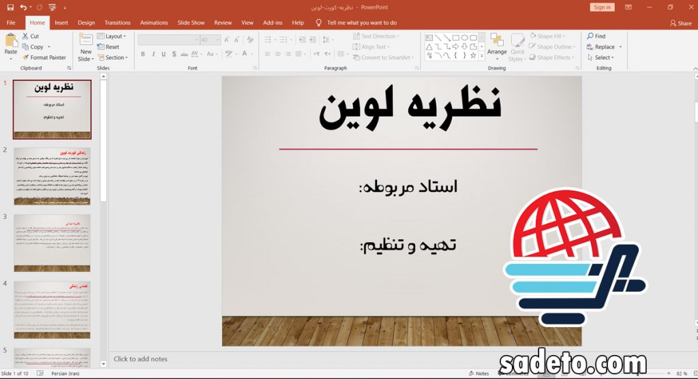Open the font name combo box
Image resolution: width=698 pixels, height=379 pixels.
coord(169,40)
